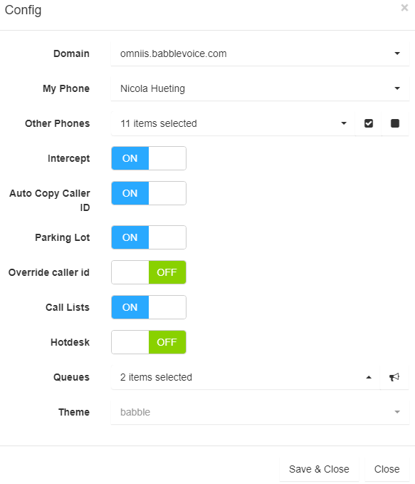Deselect all Other Phones with square icon
This screenshot has height=484, width=415.
click(x=395, y=123)
